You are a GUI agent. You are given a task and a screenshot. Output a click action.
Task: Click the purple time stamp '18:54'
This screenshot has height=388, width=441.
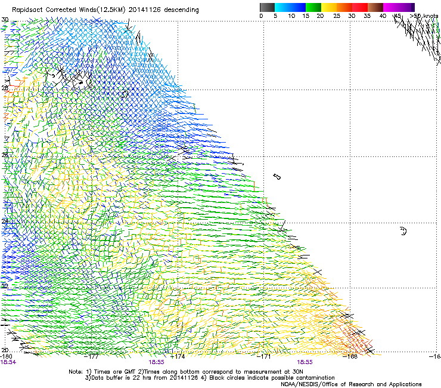point(8,362)
